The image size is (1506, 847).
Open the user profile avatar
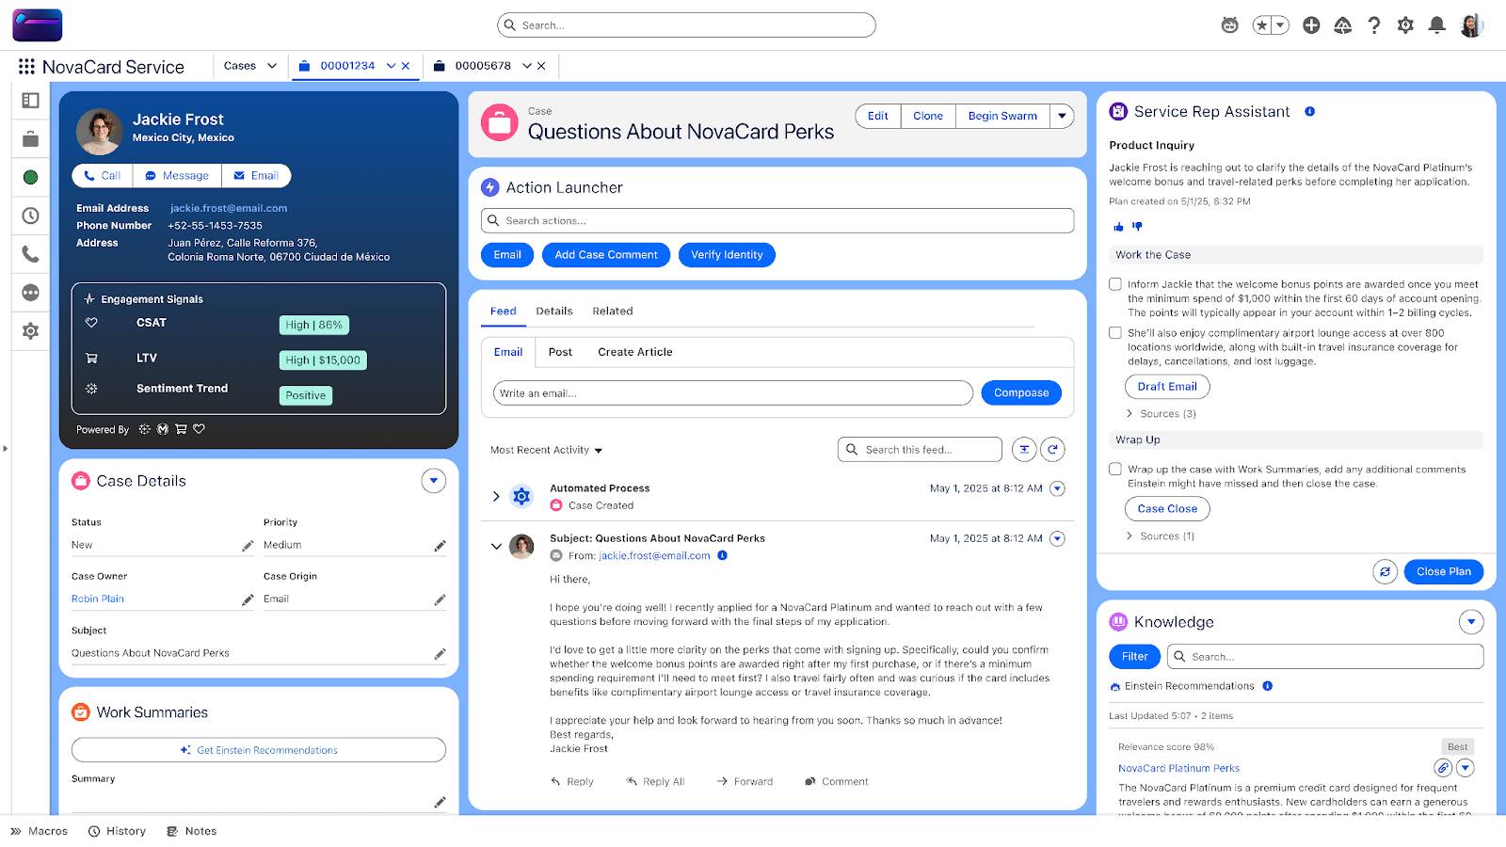pos(1471,25)
